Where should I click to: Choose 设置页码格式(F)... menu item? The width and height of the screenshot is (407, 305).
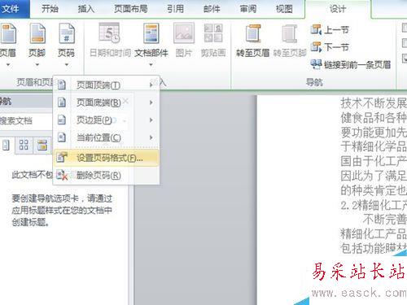(x=106, y=158)
